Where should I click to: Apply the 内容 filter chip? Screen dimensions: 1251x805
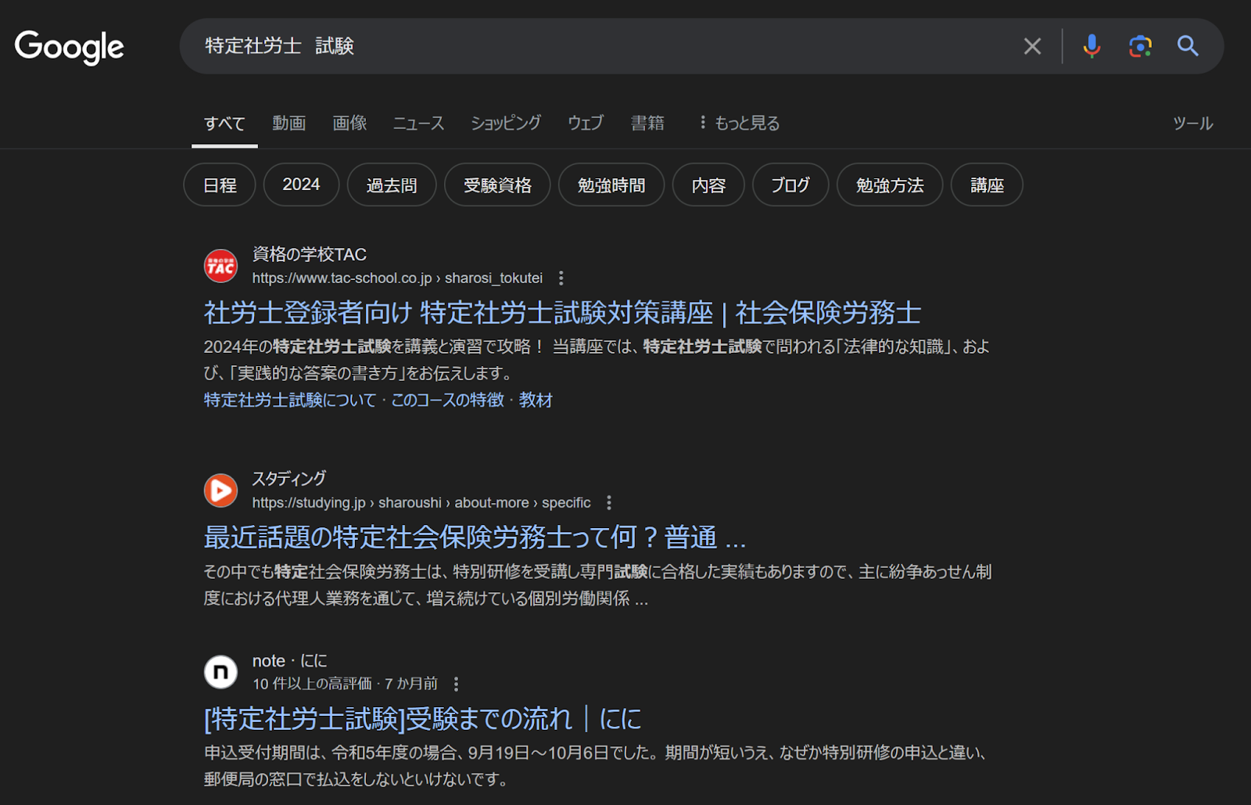coord(708,185)
